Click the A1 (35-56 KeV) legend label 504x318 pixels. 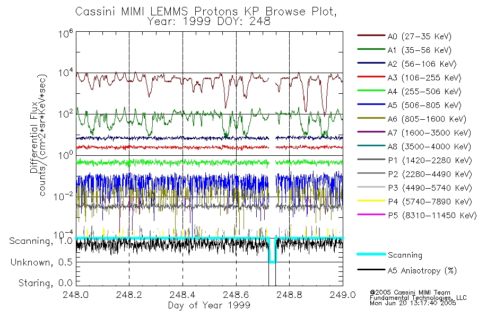coord(419,50)
